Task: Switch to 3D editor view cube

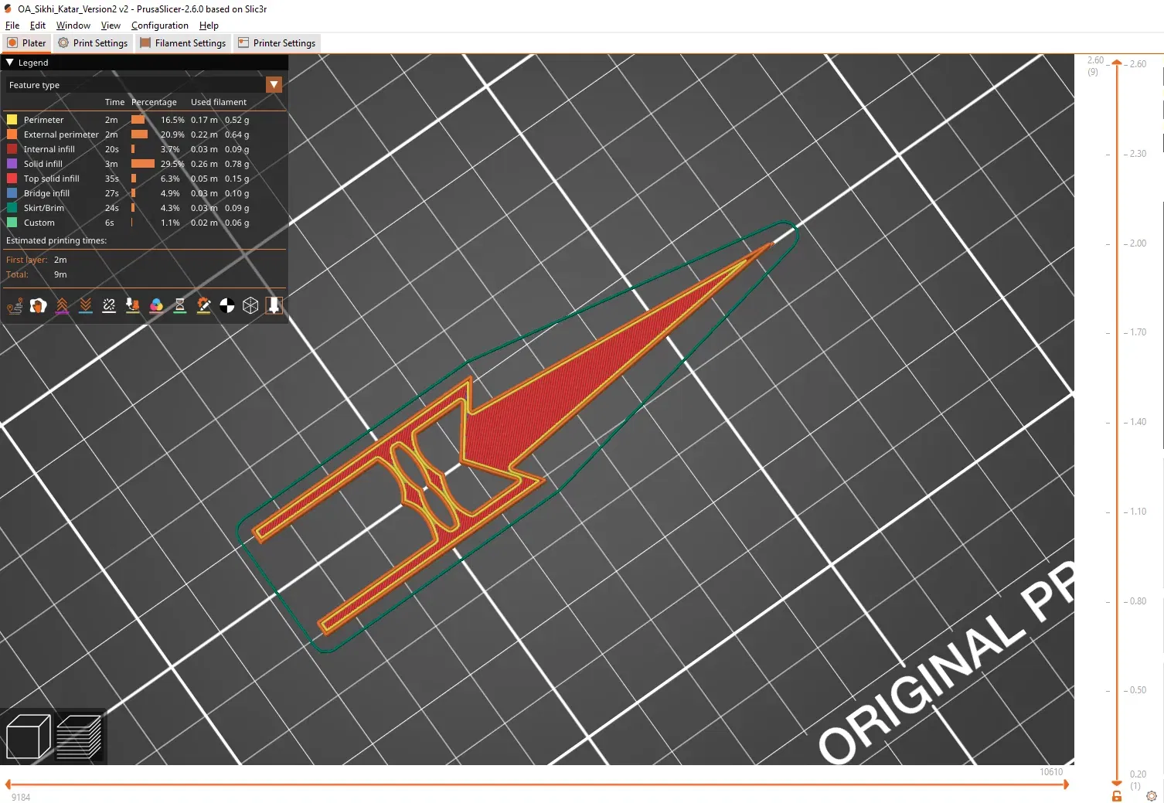Action: tap(29, 737)
